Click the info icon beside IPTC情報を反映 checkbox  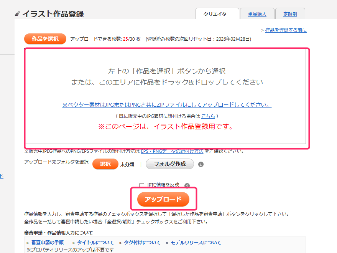click(x=186, y=184)
